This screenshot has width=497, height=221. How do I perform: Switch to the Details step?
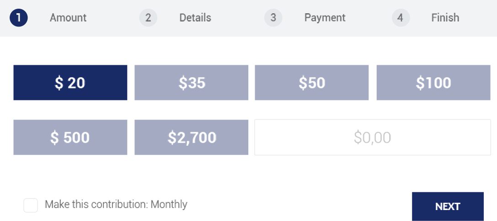[195, 18]
